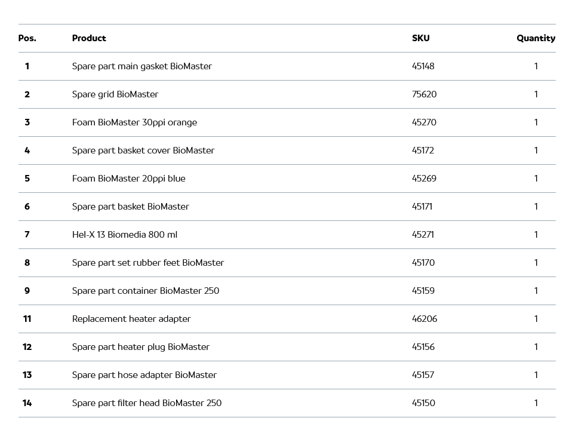The width and height of the screenshot is (566, 424).
Task: Open Spare part heater plug BioMaster
Action: tap(140, 347)
